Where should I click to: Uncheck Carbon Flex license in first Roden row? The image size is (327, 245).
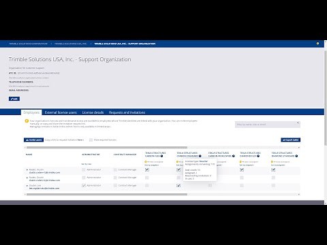[x=147, y=169]
